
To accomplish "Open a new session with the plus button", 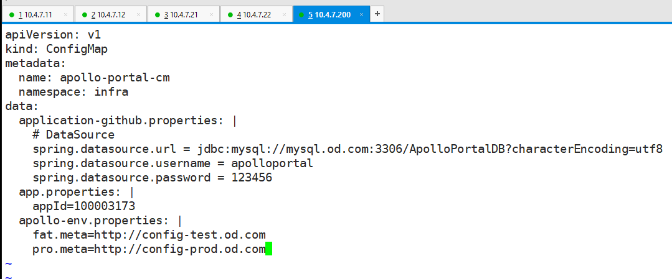I will click(377, 14).
